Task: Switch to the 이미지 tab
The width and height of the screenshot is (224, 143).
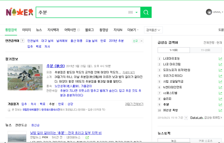Action: (x=27, y=30)
